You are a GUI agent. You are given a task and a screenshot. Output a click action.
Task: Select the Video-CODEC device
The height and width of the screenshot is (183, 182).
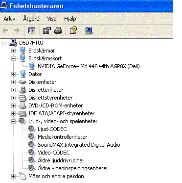coord(54,153)
